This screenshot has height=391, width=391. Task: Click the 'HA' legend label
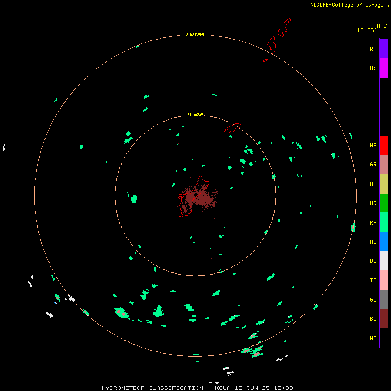pos(373,146)
